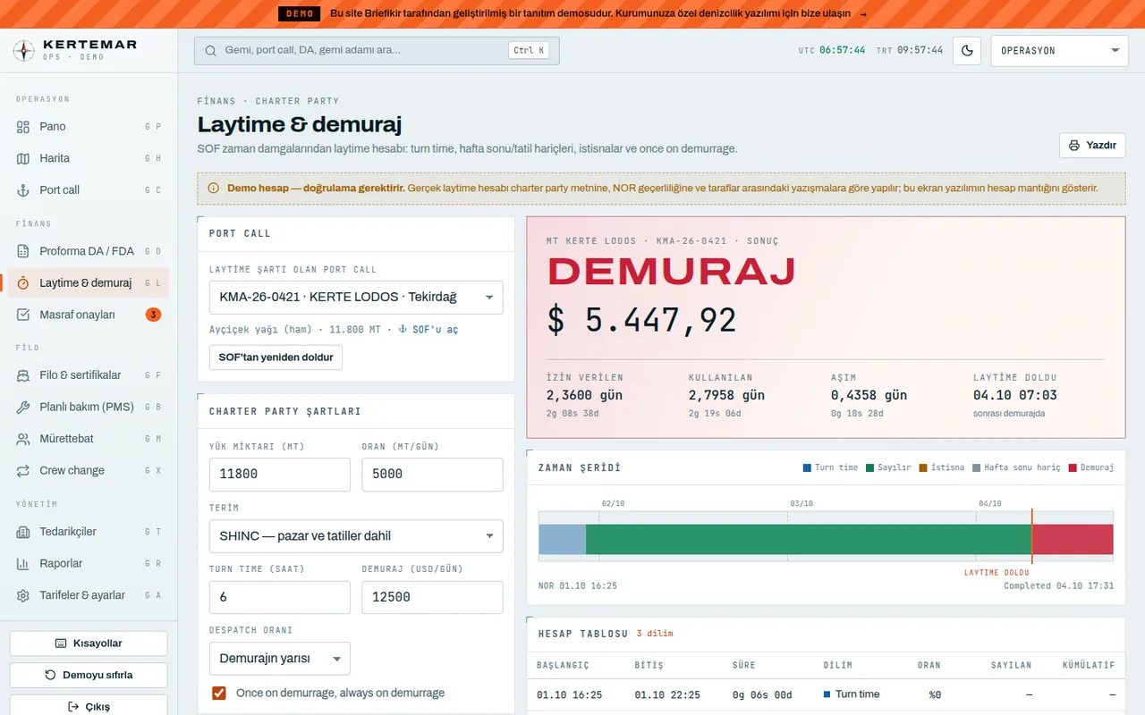Open Planlı bakım (PMS) page

[x=89, y=407]
